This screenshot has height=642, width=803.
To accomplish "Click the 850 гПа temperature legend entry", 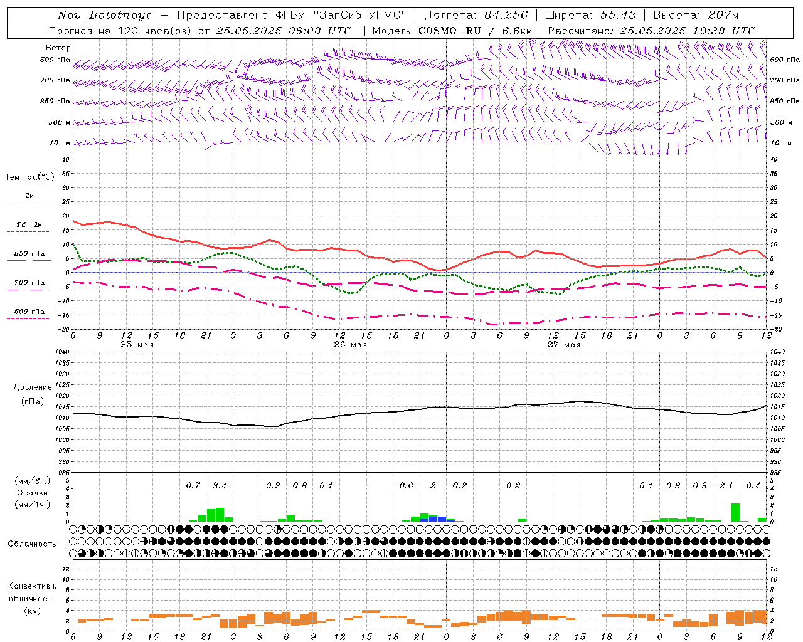I will tap(29, 256).
